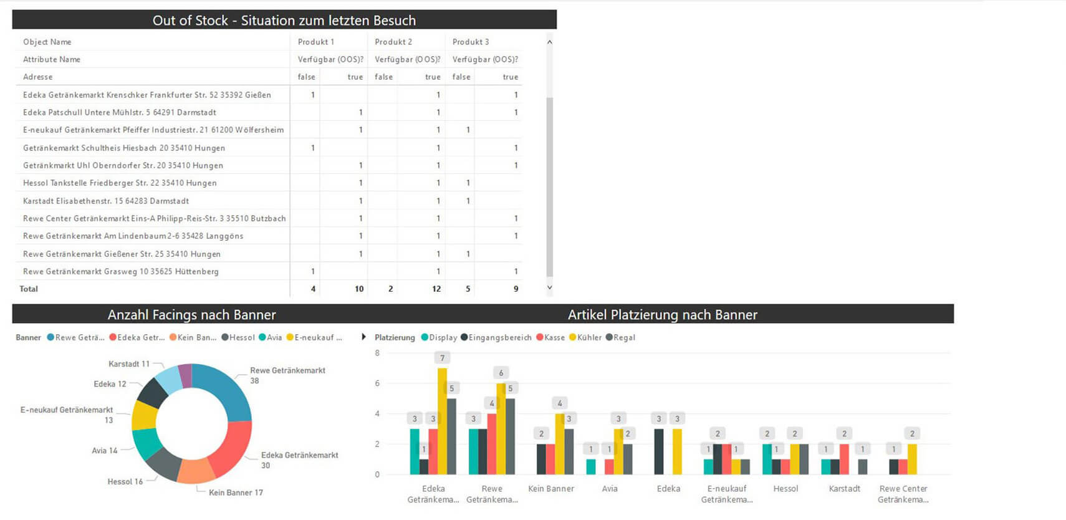Select the orange Kein Banner donut segment
The height and width of the screenshot is (520, 1066).
pyautogui.click(x=195, y=472)
